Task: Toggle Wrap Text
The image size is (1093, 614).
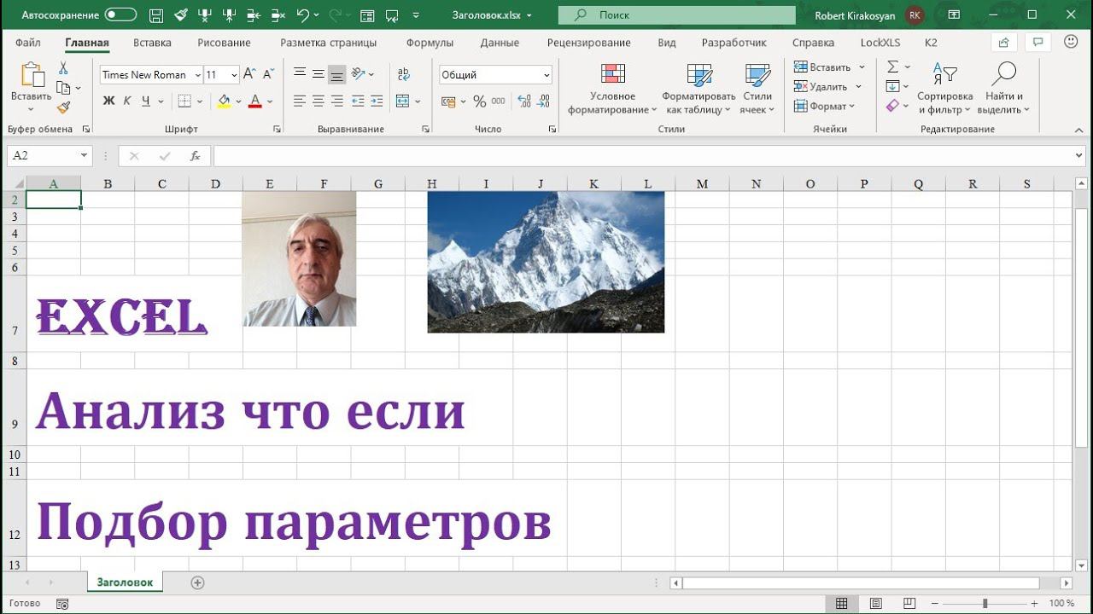Action: [404, 74]
